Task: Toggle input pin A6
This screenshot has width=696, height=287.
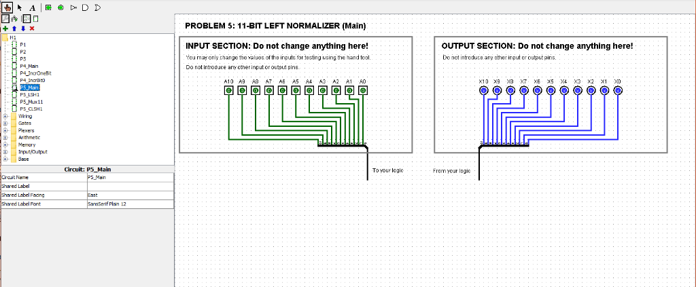Action: pos(282,90)
